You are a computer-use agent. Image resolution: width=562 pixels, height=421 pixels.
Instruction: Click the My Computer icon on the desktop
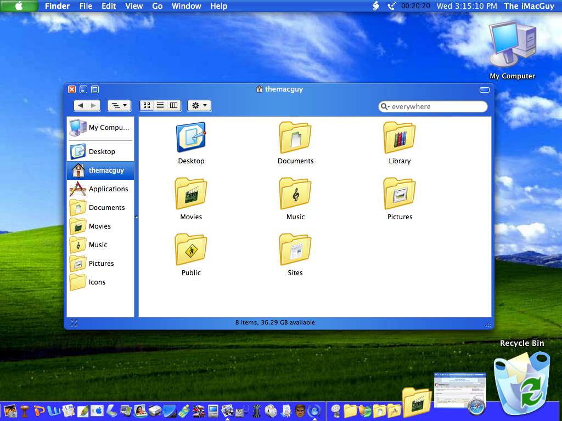tap(513, 45)
